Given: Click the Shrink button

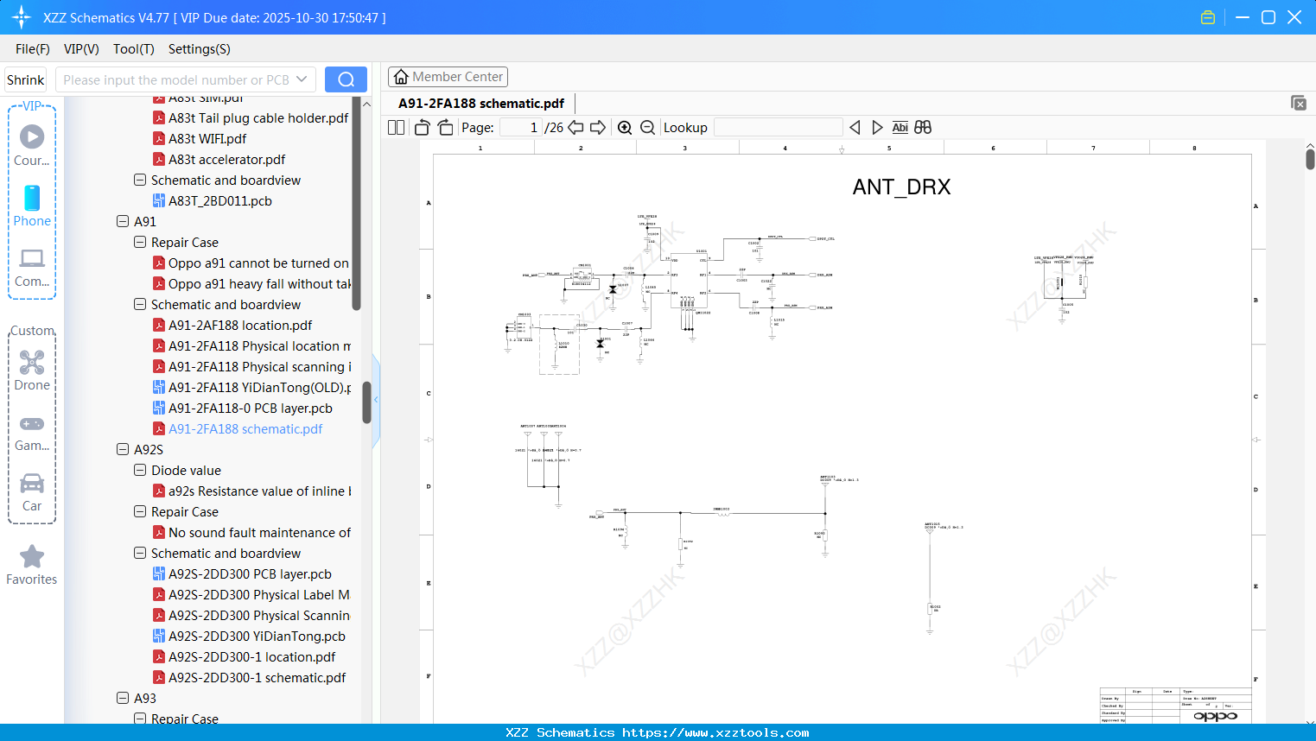Looking at the screenshot, I should tap(25, 79).
